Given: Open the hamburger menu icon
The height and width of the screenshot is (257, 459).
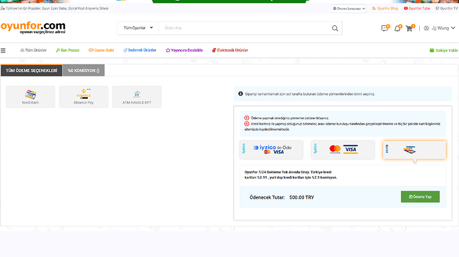Looking at the screenshot, I should 3,50.
